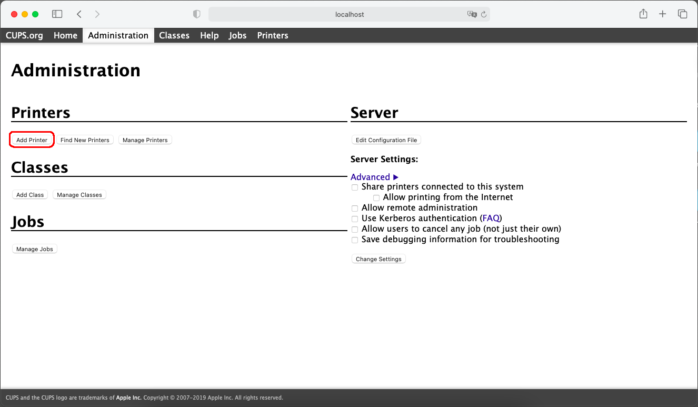This screenshot has width=698, height=407.
Task: Reload the page with refresh icon
Action: coord(483,14)
